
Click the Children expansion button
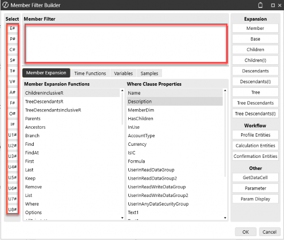[x=255, y=50]
